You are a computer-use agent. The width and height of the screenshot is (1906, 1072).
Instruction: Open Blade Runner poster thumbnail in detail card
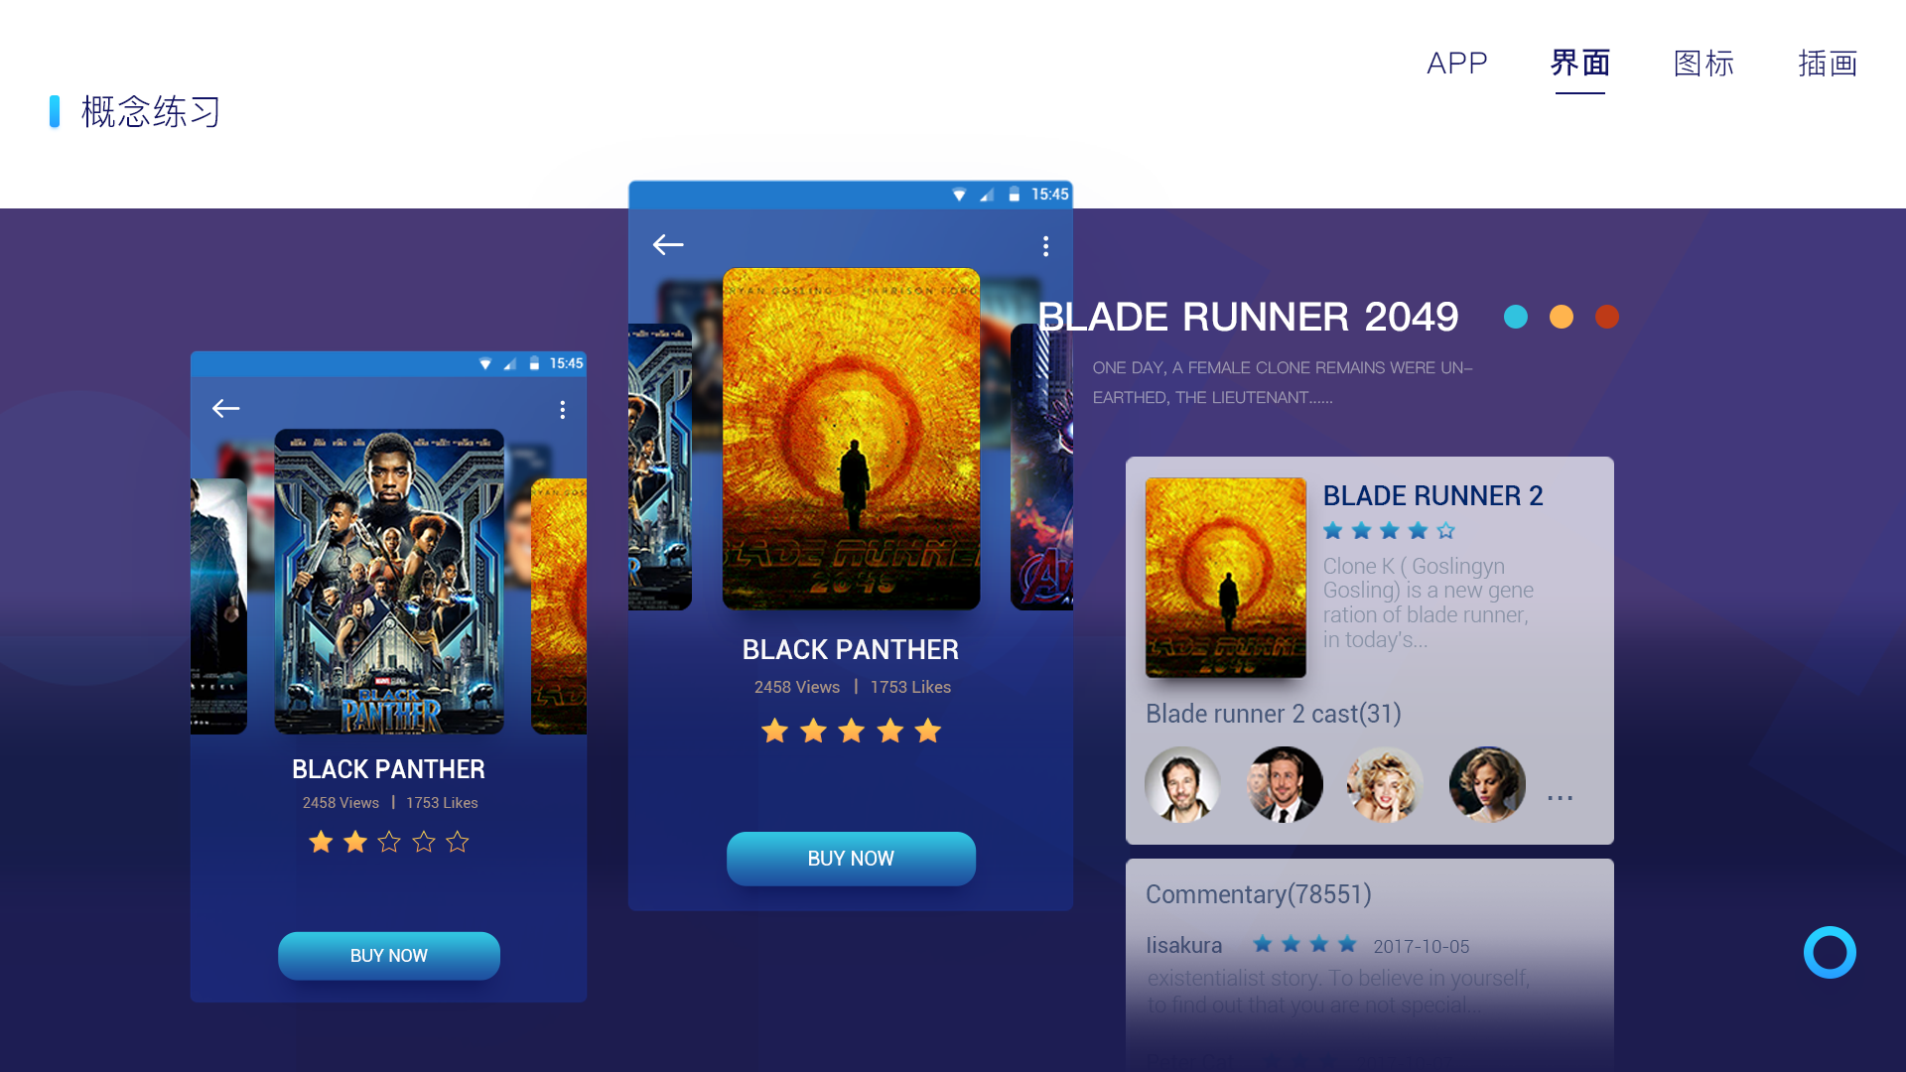(1226, 578)
